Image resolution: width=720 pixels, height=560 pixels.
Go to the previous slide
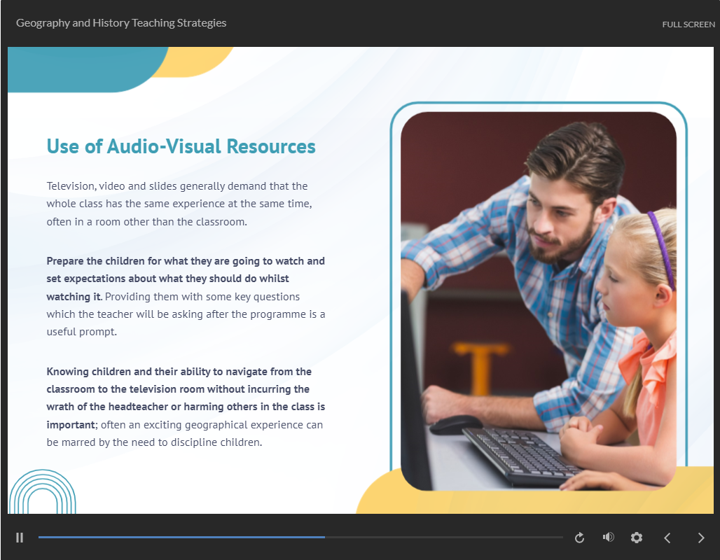coord(667,538)
